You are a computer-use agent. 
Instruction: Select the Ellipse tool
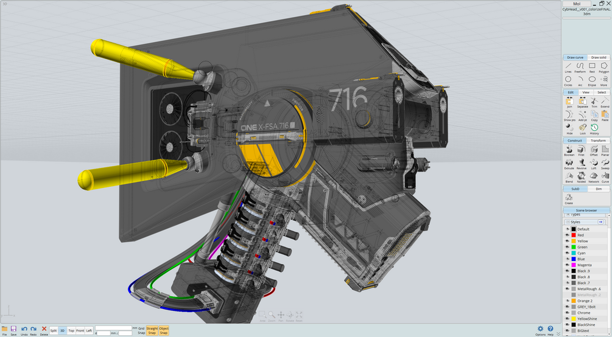pyautogui.click(x=592, y=81)
